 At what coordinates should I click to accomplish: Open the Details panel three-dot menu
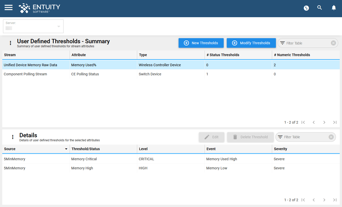13,137
